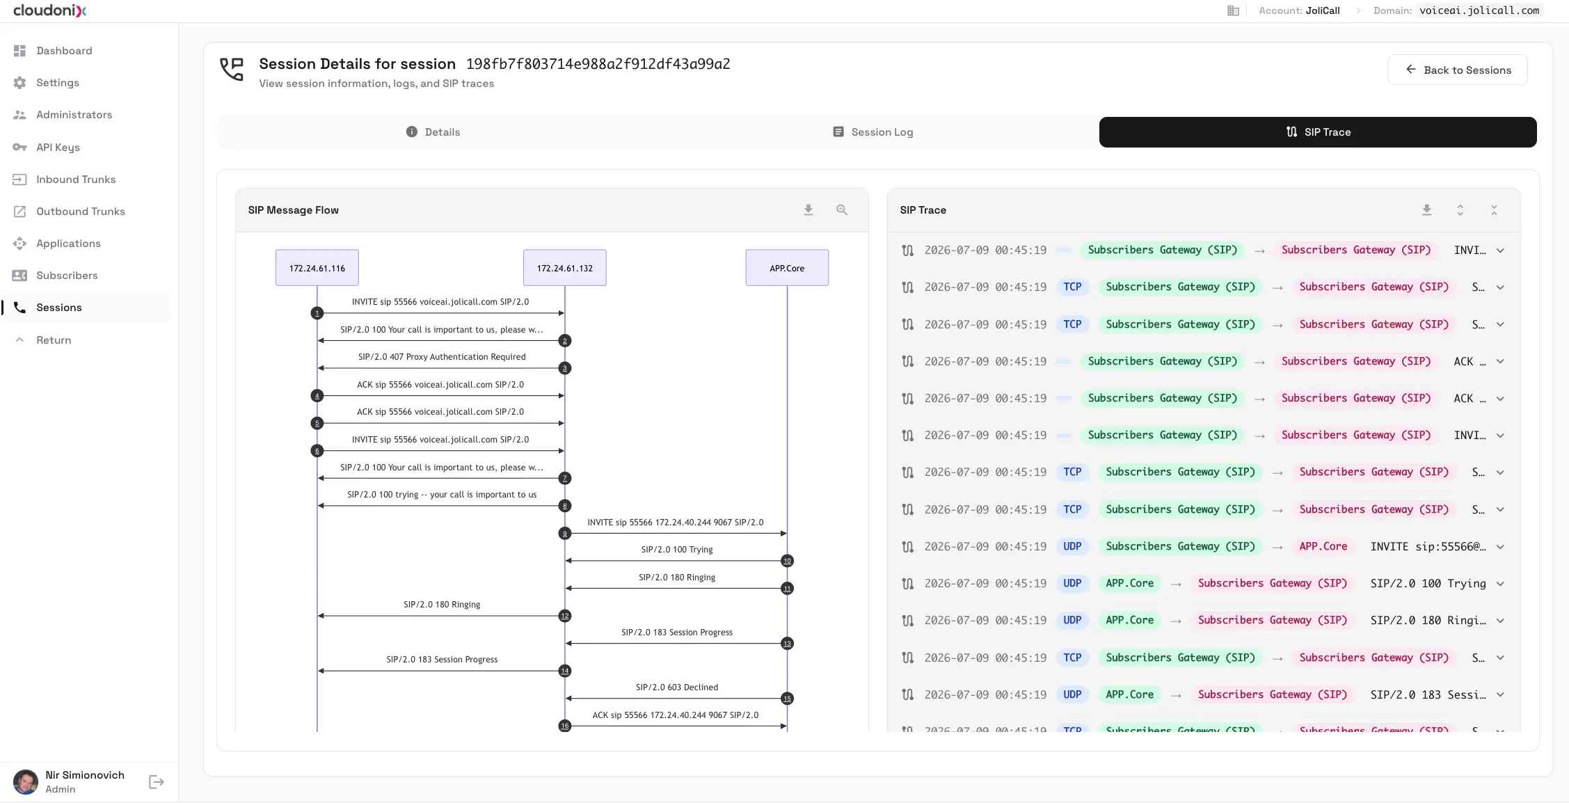The image size is (1569, 803).
Task: Expand the first INVI... trace row
Action: [1501, 251]
